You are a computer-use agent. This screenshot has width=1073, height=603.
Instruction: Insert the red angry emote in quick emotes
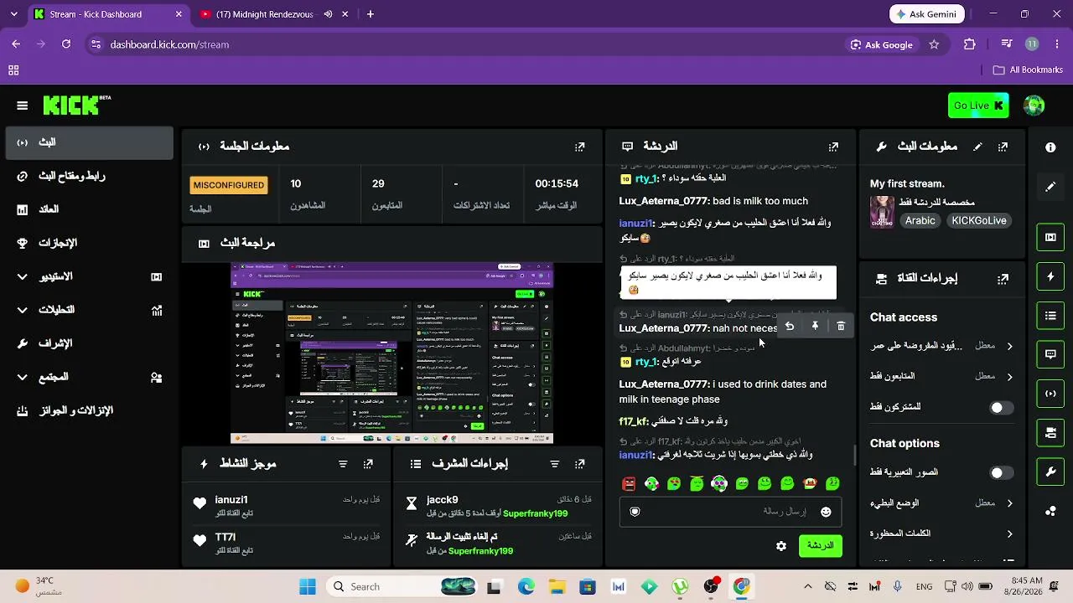(x=629, y=483)
